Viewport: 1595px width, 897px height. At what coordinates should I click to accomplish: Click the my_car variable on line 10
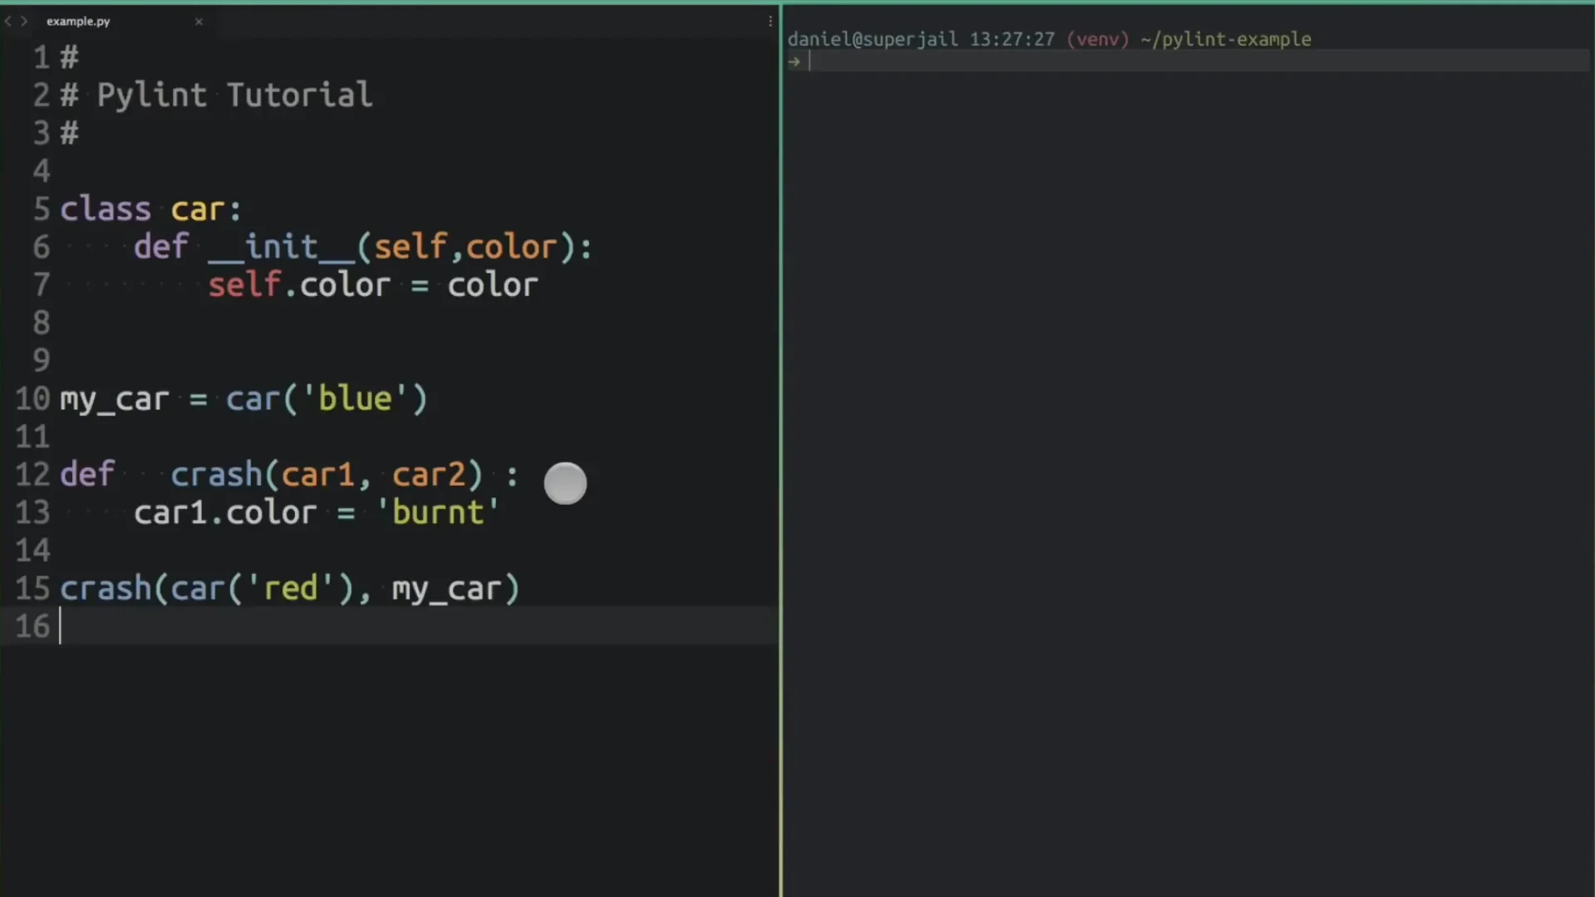tap(115, 399)
